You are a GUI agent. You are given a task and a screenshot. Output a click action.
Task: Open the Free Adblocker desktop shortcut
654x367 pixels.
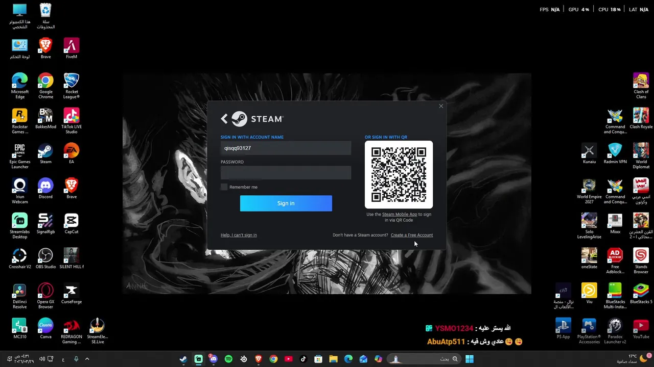point(615,261)
